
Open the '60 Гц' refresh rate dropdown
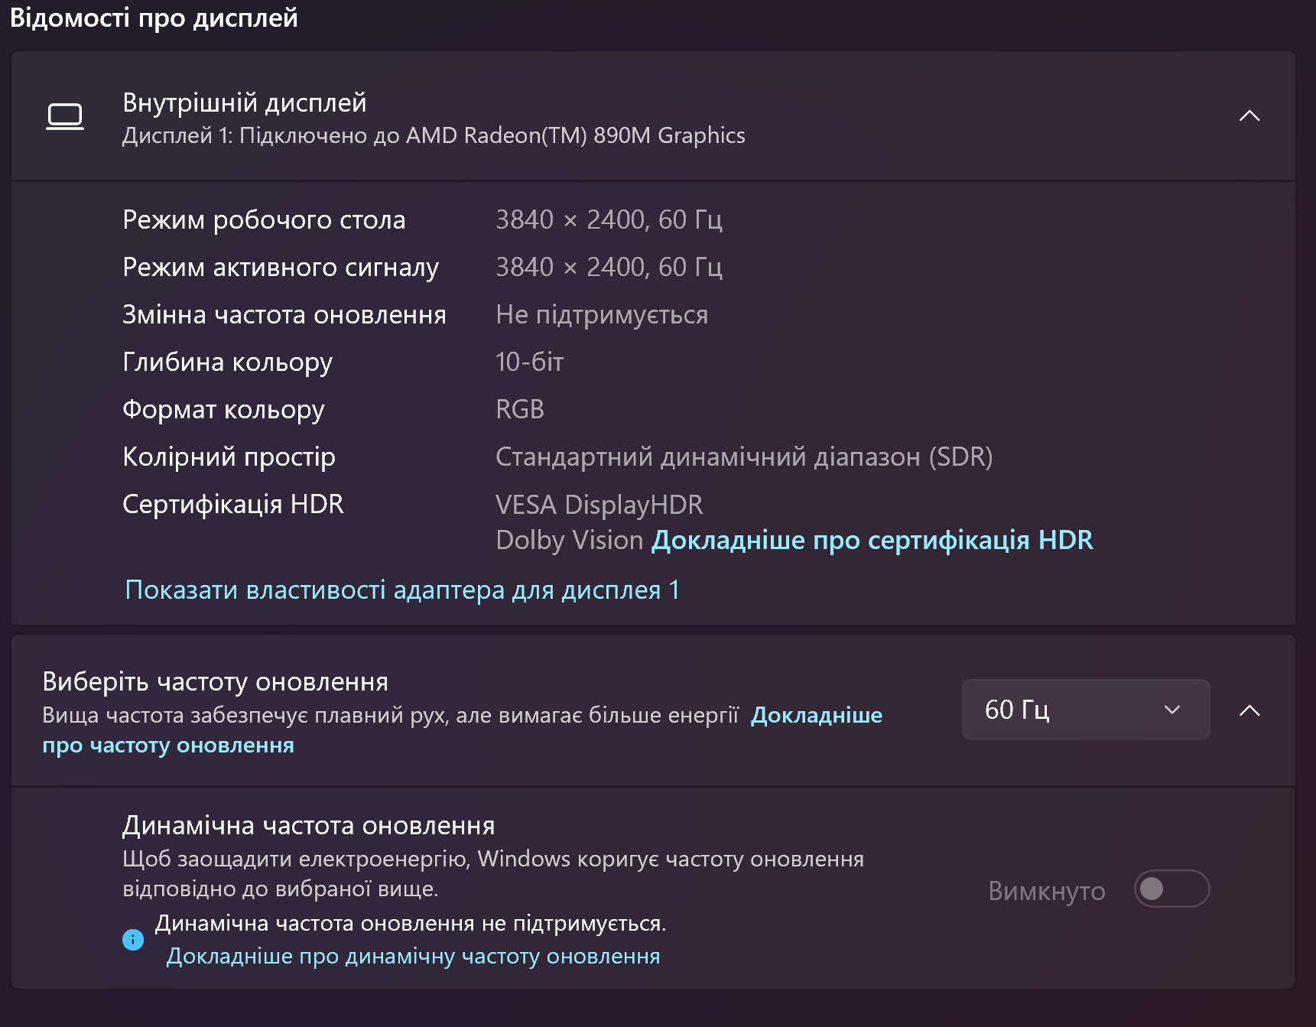click(1085, 710)
